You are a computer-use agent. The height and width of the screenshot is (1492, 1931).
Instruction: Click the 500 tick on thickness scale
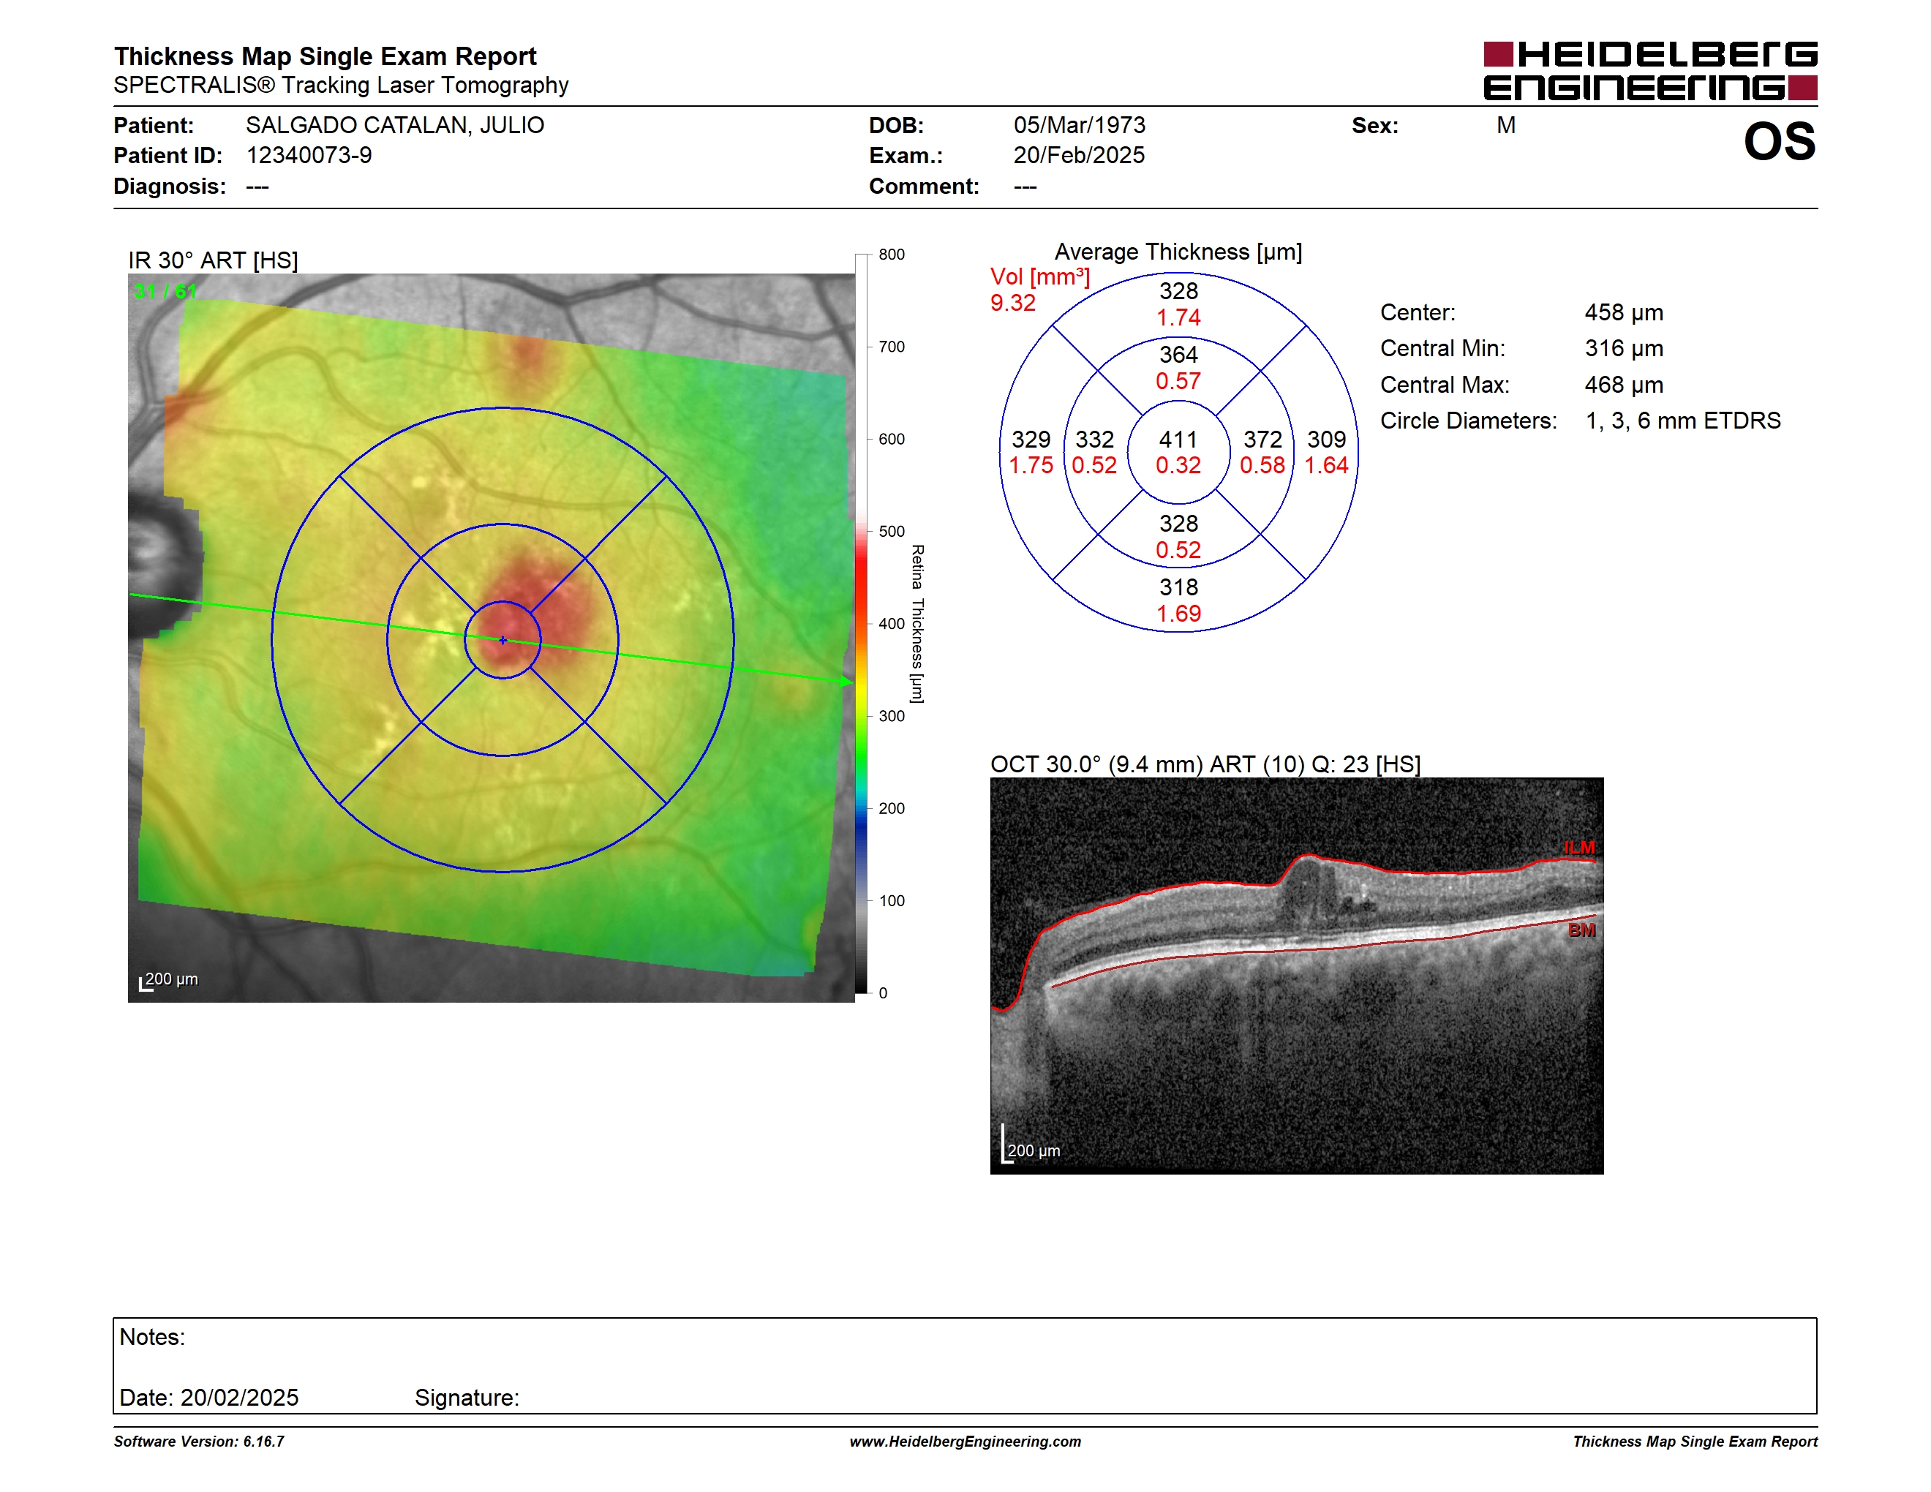click(x=891, y=531)
